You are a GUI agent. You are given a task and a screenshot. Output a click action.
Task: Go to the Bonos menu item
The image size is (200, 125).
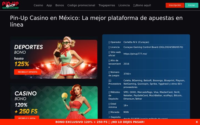point(59,5)
